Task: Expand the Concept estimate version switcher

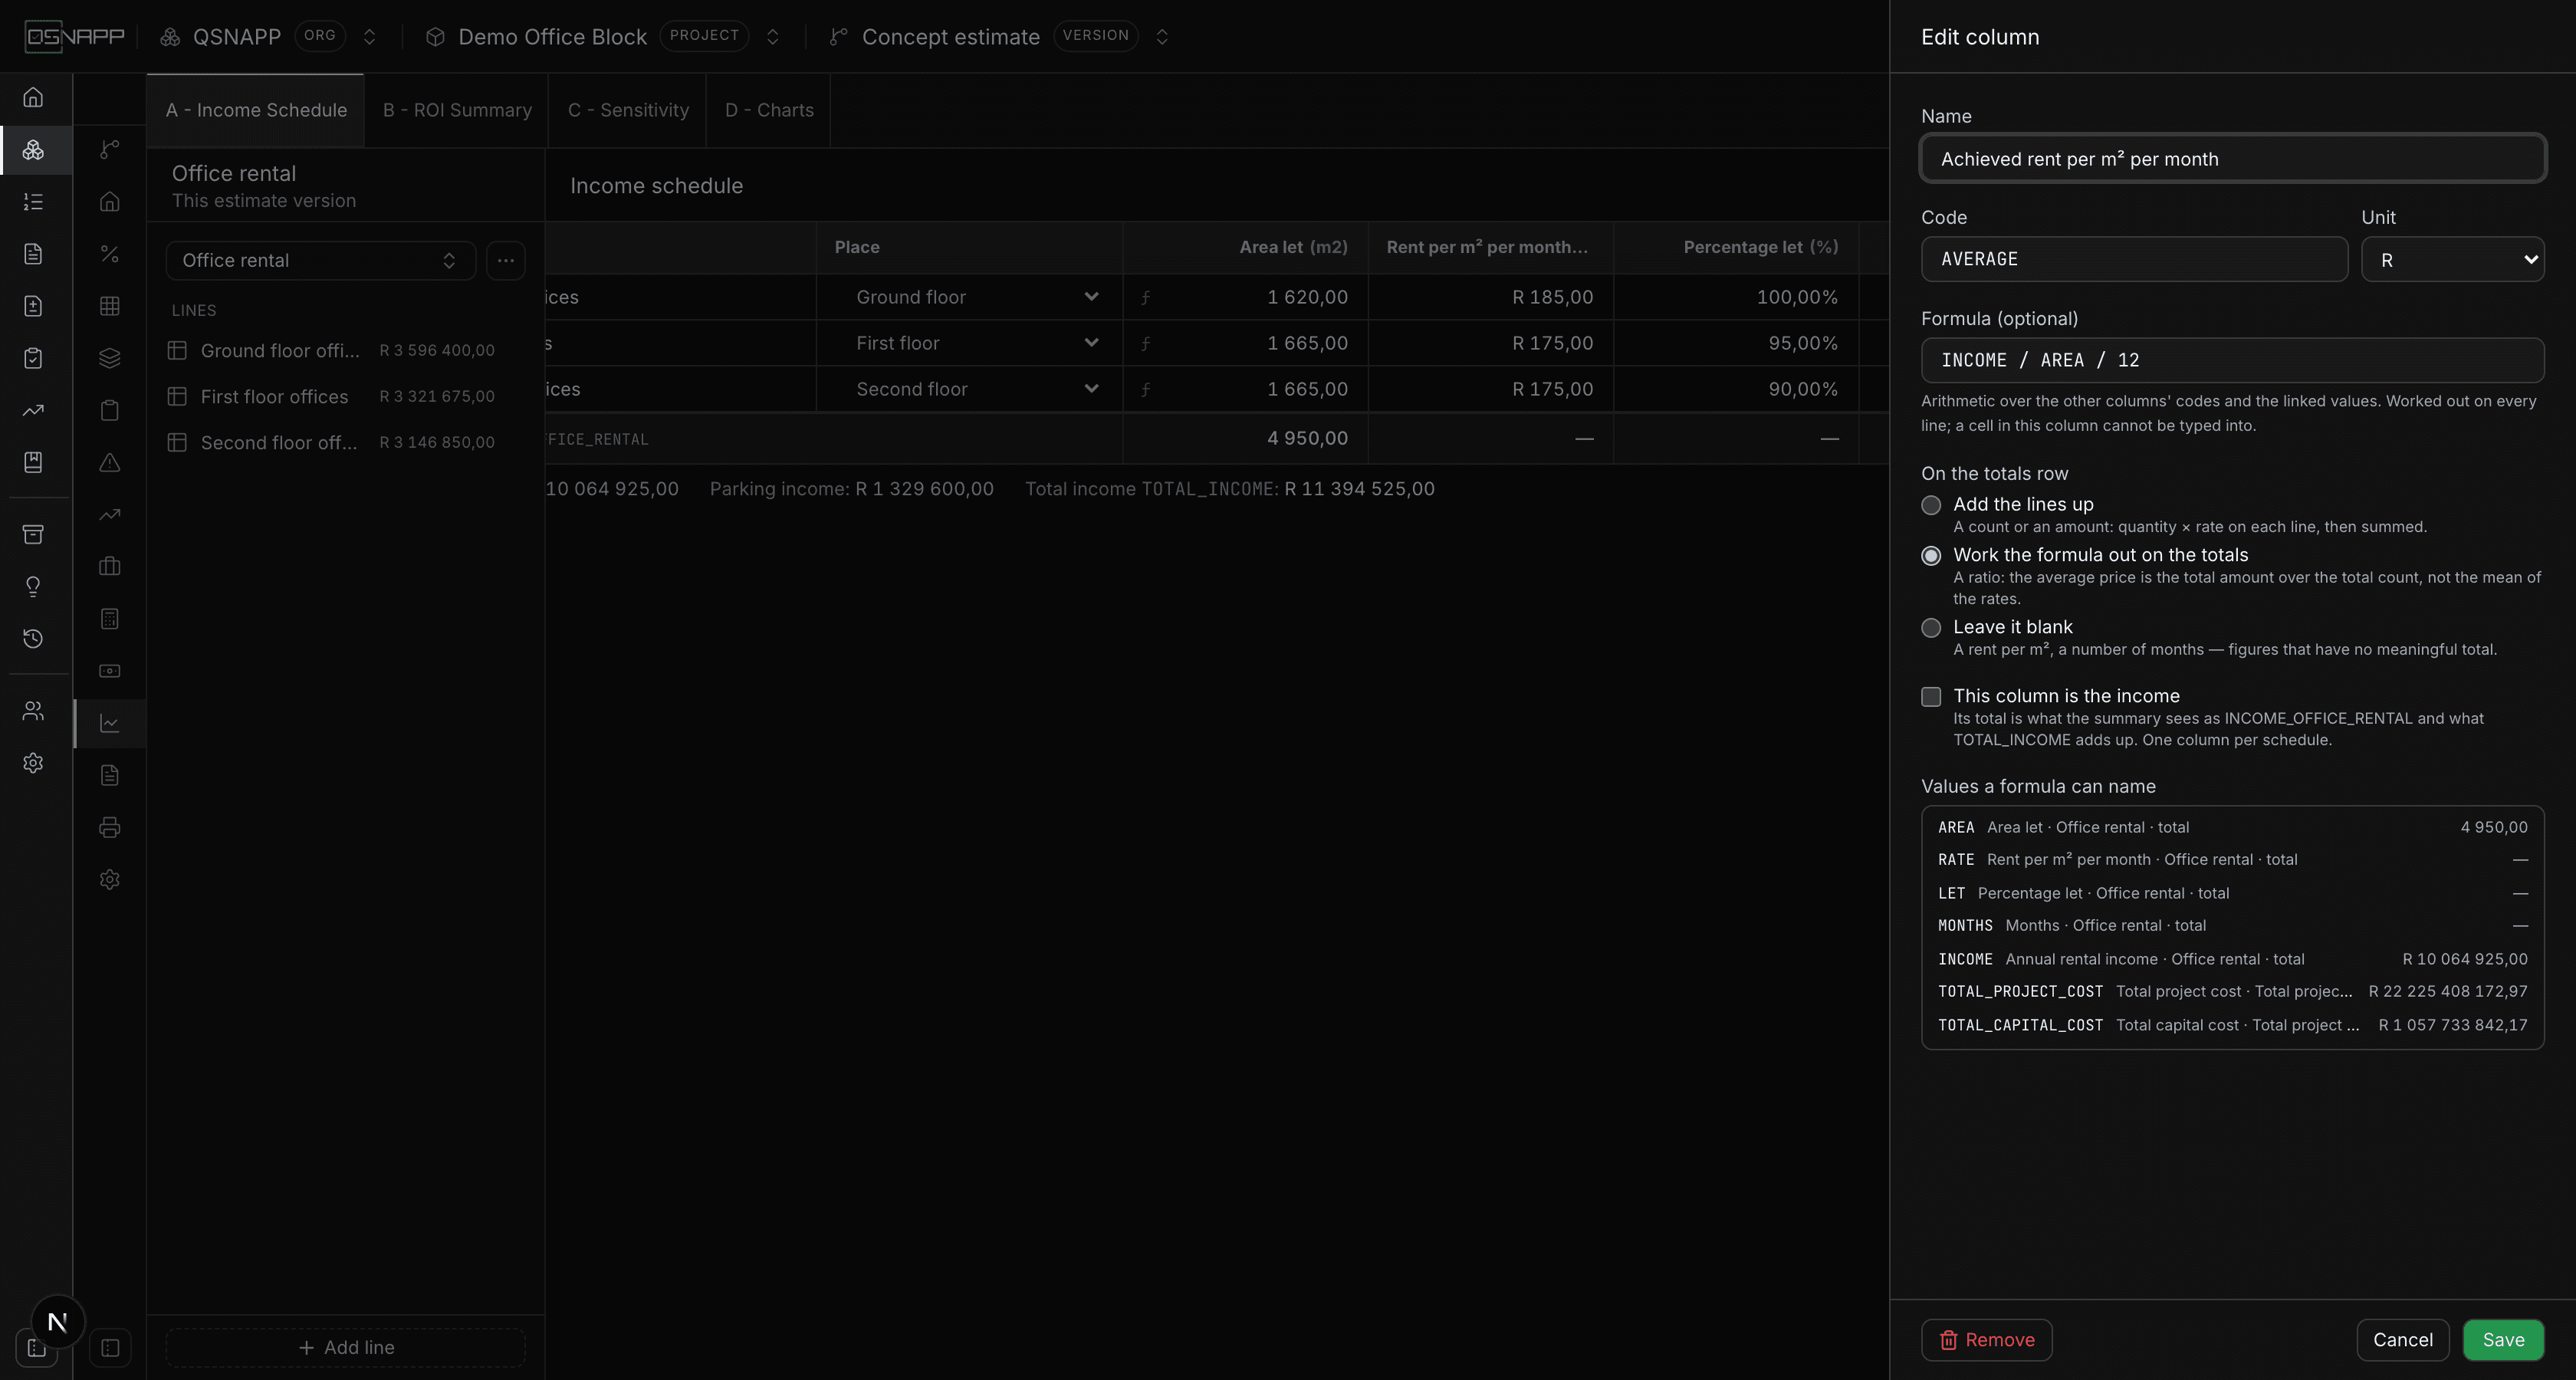Action: tap(1162, 37)
